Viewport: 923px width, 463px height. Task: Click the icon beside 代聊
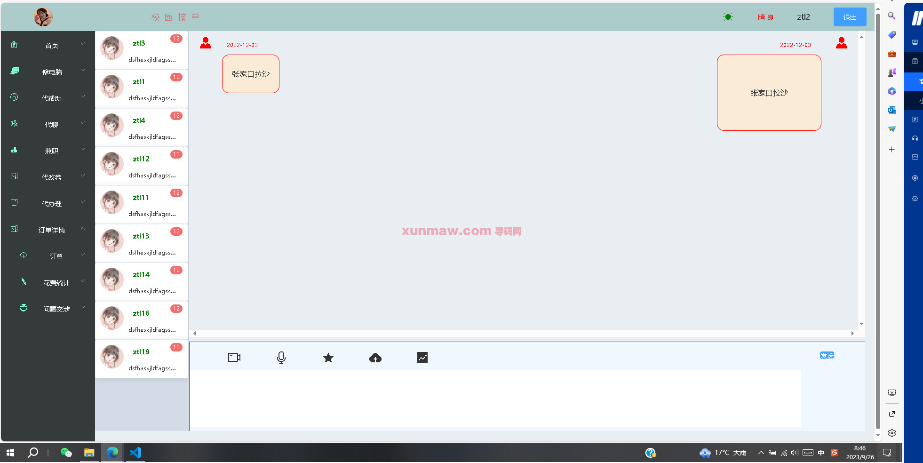coord(14,123)
